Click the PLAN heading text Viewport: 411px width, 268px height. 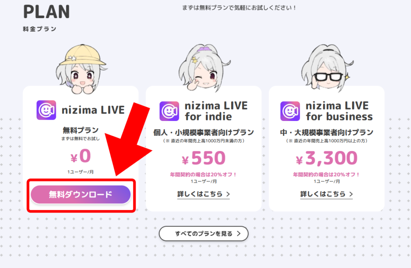[47, 12]
